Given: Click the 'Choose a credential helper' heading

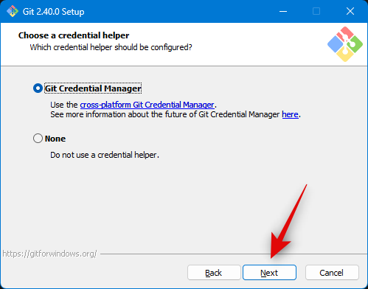Looking at the screenshot, I should coord(74,35).
